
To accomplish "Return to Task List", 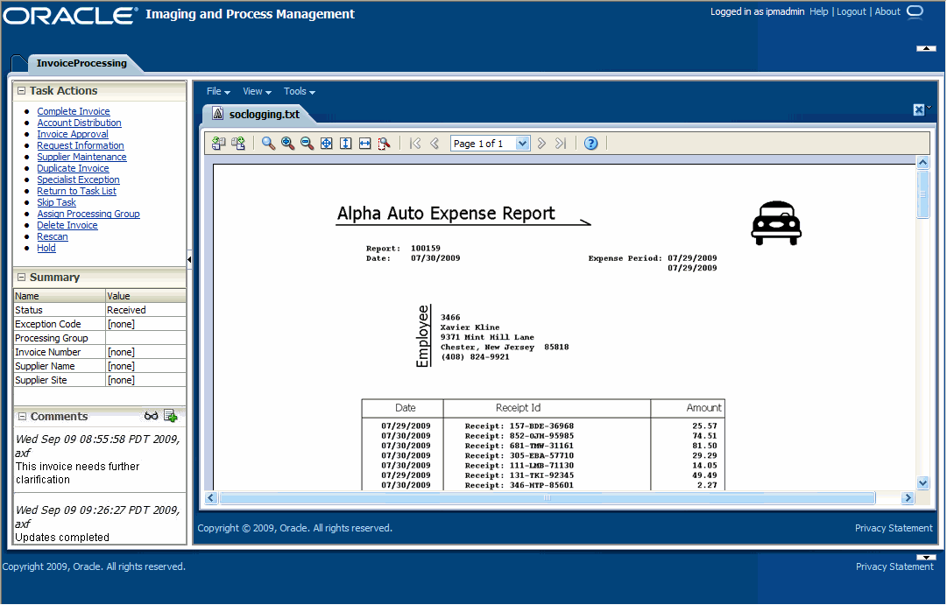I will click(x=77, y=191).
